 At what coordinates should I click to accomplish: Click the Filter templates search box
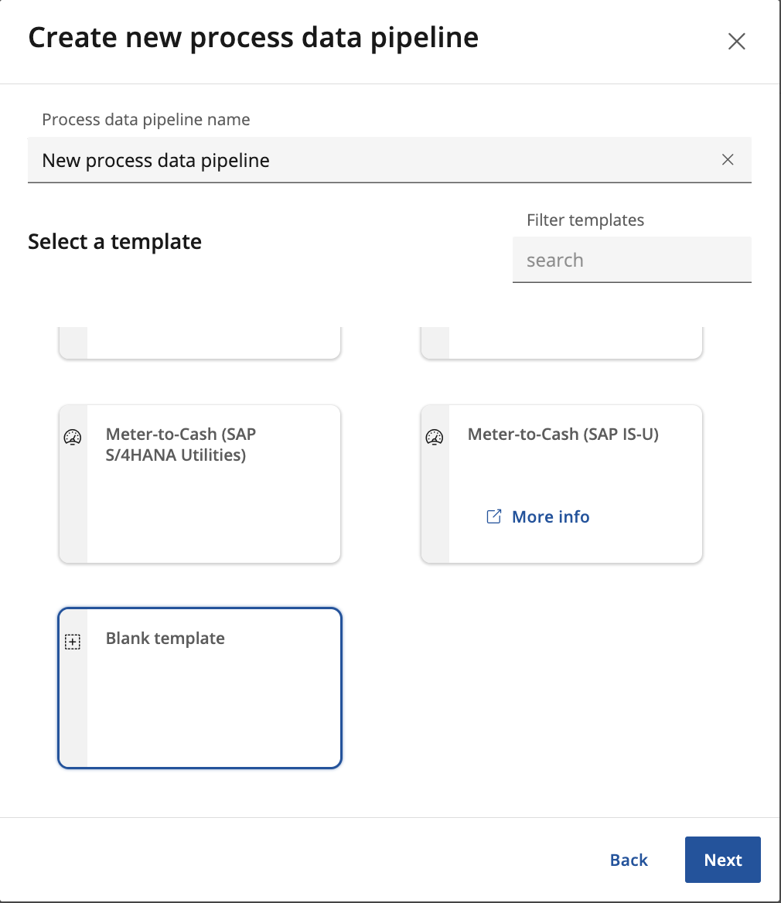(x=632, y=260)
